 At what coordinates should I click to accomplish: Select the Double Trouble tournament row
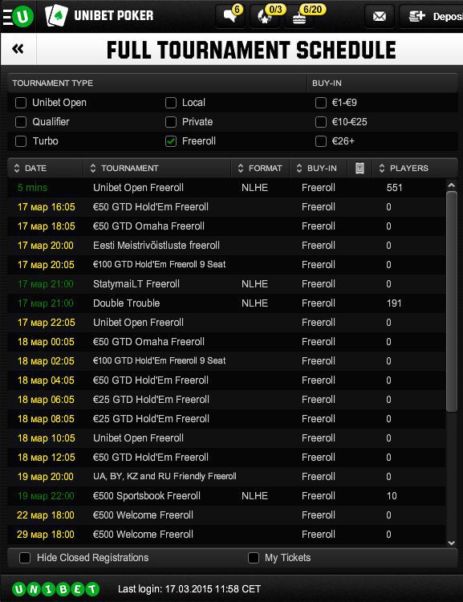tap(226, 303)
